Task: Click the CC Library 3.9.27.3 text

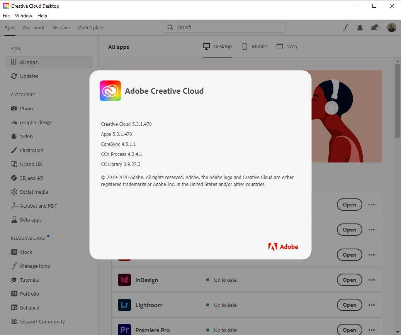Action: (121, 164)
